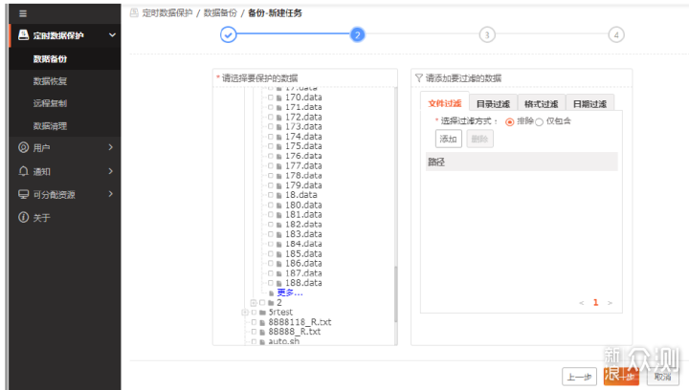
Task: Select the 180.data file name
Action: (x=303, y=205)
